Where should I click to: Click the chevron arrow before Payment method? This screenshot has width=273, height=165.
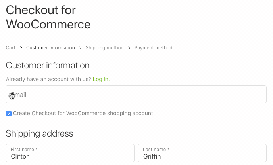(x=129, y=48)
